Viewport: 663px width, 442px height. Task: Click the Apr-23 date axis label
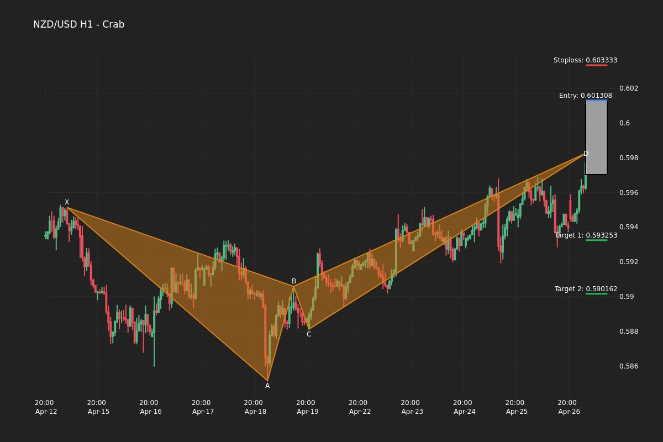point(412,412)
